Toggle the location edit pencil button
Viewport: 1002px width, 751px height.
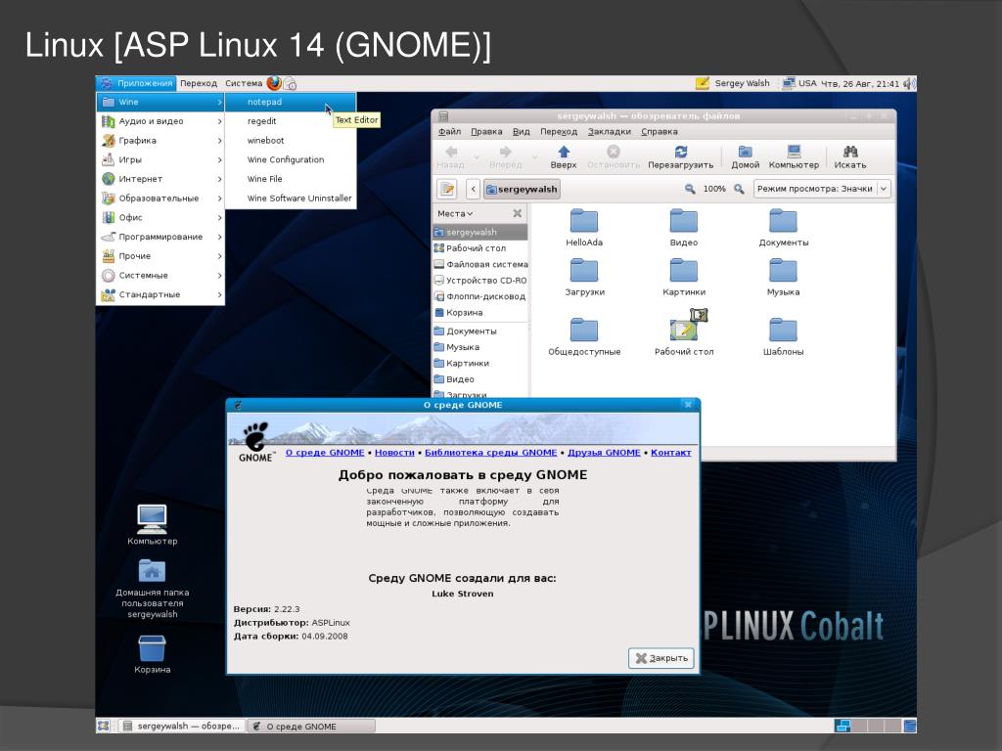[x=447, y=189]
